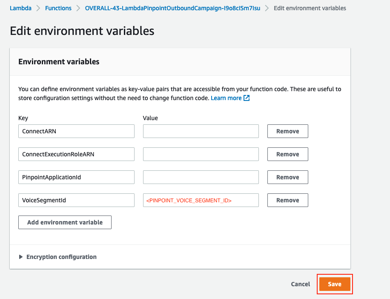This screenshot has width=390, height=299.
Task: Select the ConnectARN key field
Action: click(x=76, y=131)
